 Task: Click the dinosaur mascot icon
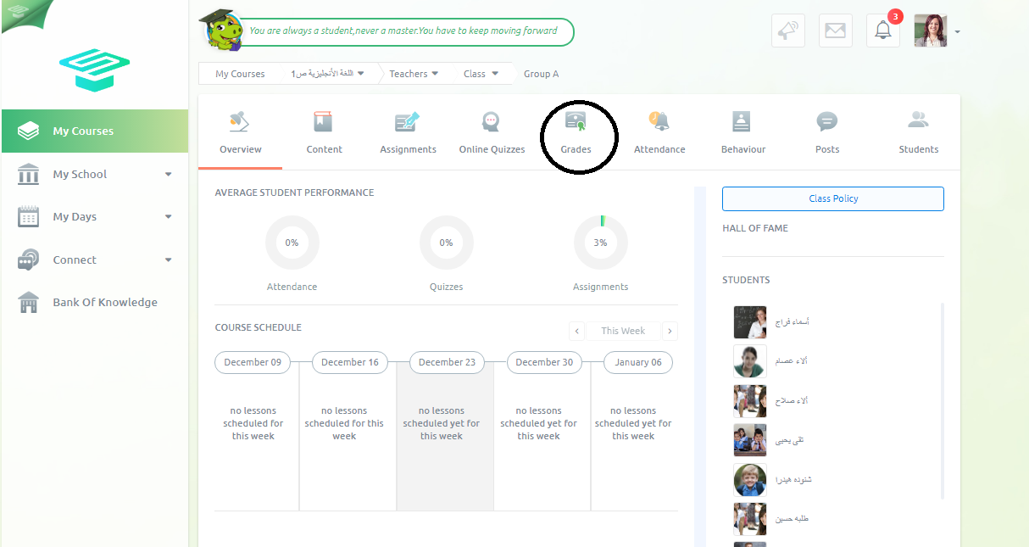pyautogui.click(x=221, y=31)
